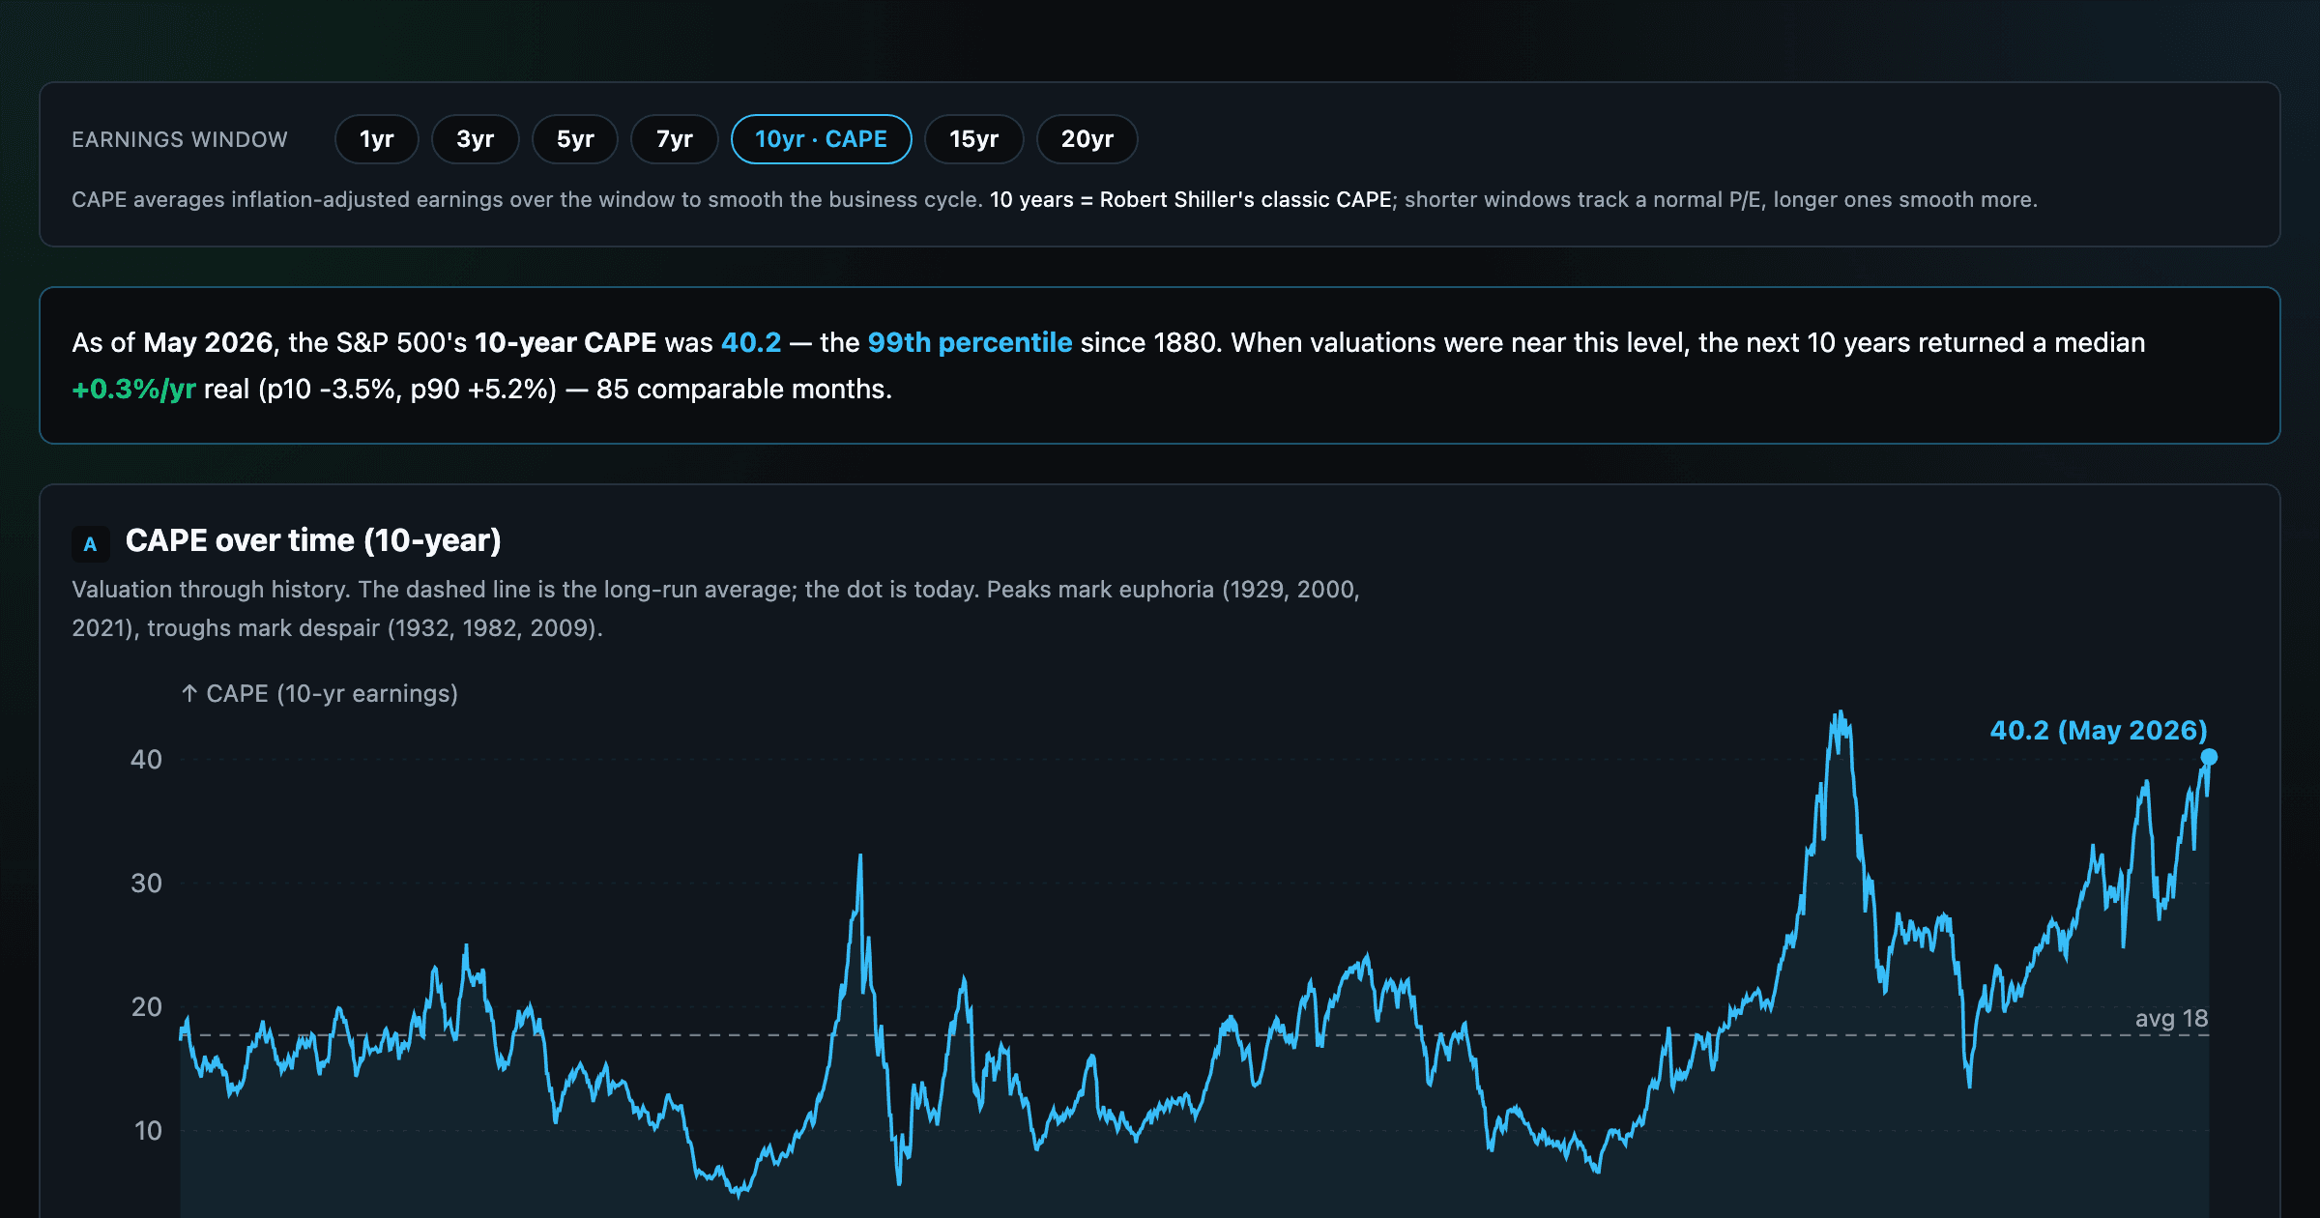The height and width of the screenshot is (1218, 2320).
Task: Click the '99th percentile' highlighted text
Action: pos(970,342)
